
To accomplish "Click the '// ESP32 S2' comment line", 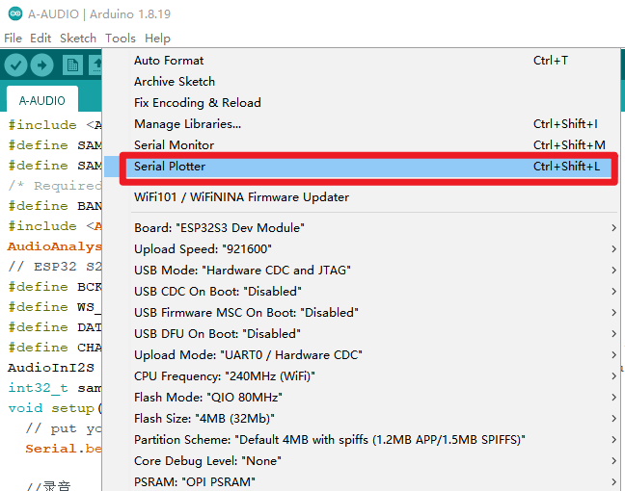I will pos(55,266).
